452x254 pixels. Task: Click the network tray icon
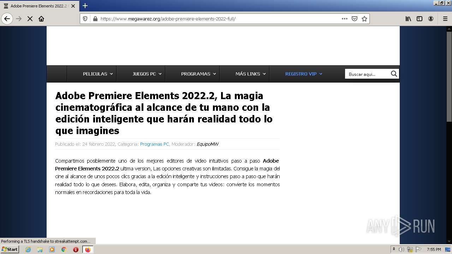click(x=410, y=249)
